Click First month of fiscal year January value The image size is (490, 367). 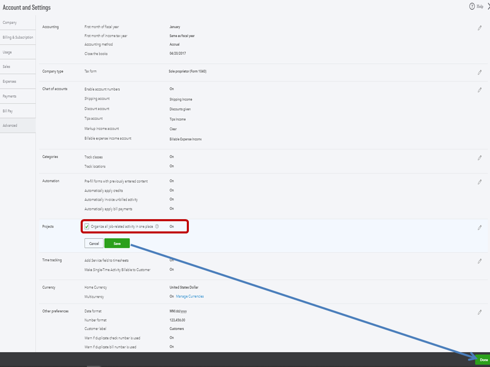(x=175, y=27)
